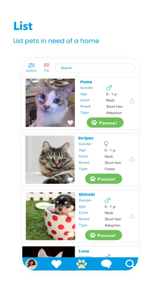Click the Search input field
This screenshot has height=284, width=160.
95,68
